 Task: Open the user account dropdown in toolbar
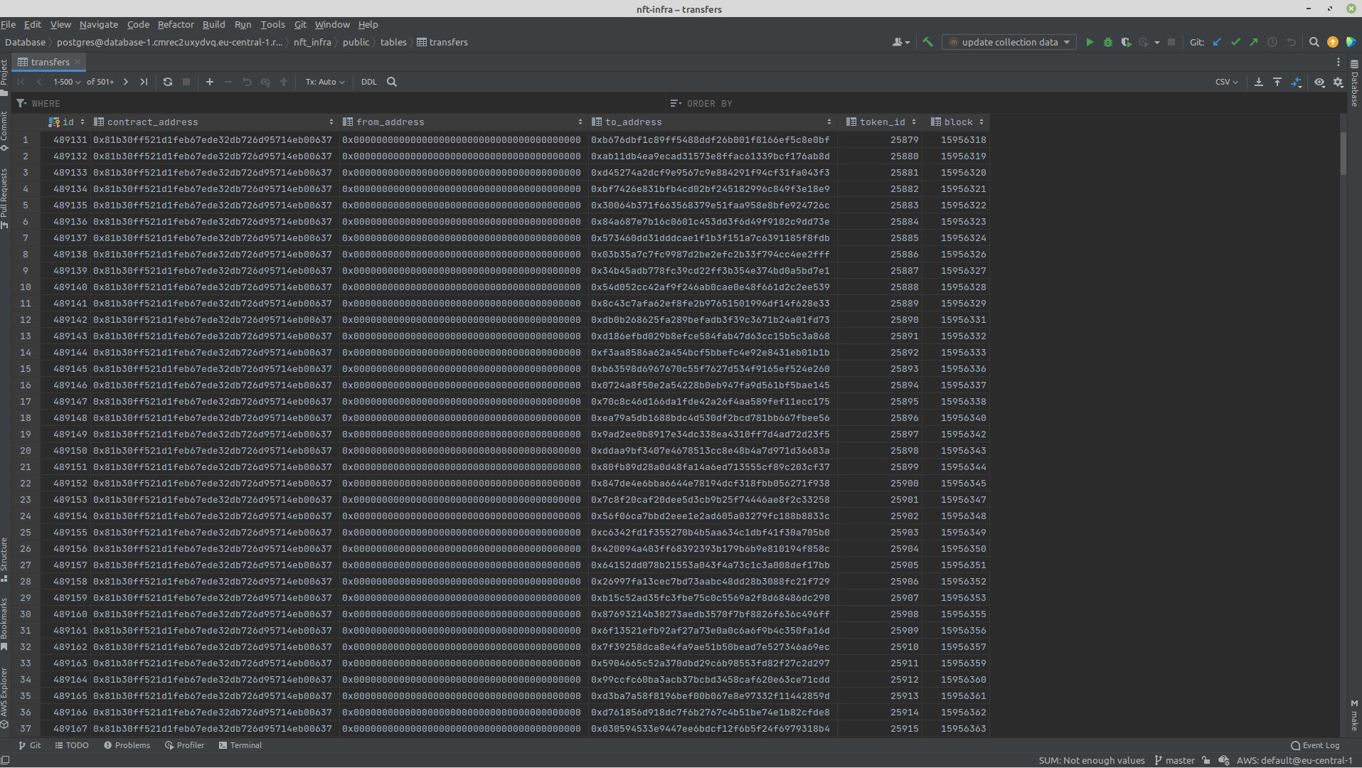click(x=901, y=43)
